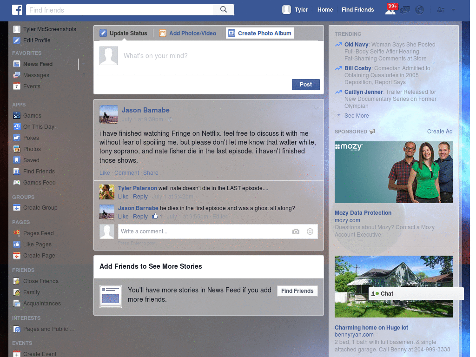This screenshot has width=476, height=357.
Task: Open the Old Navy trending topic
Action: 356,45
